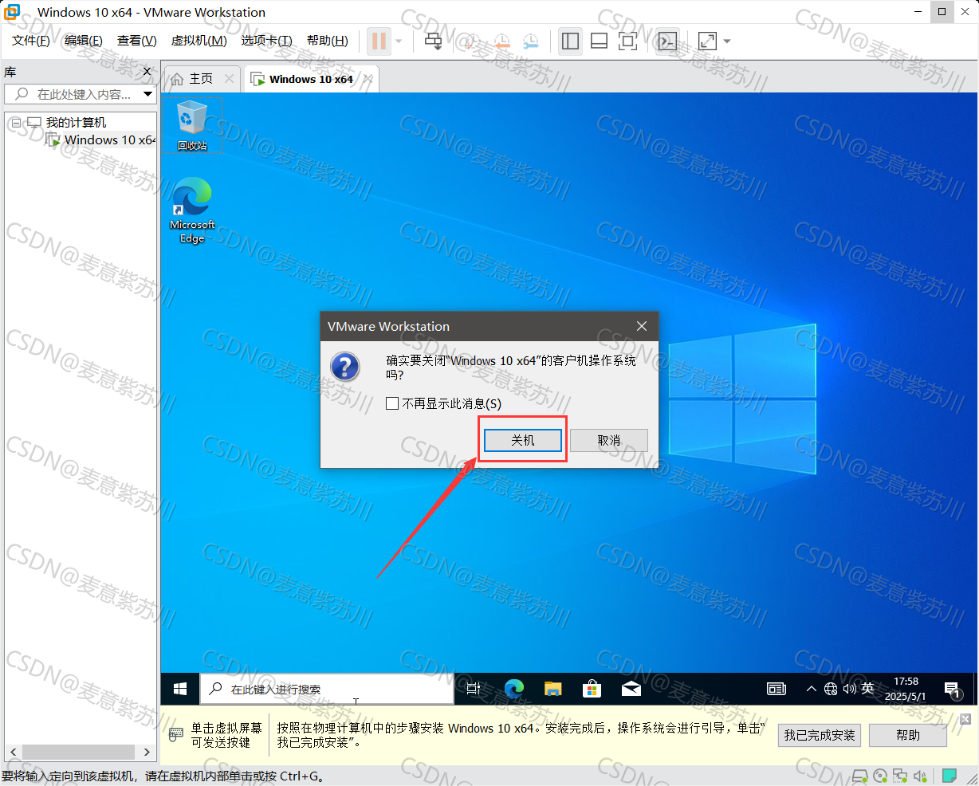Open the 文件(F) menu
Image resolution: width=979 pixels, height=786 pixels.
tap(30, 41)
